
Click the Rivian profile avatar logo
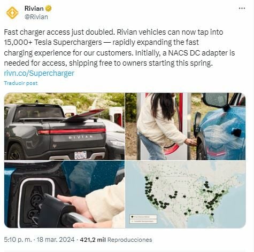tap(12, 13)
